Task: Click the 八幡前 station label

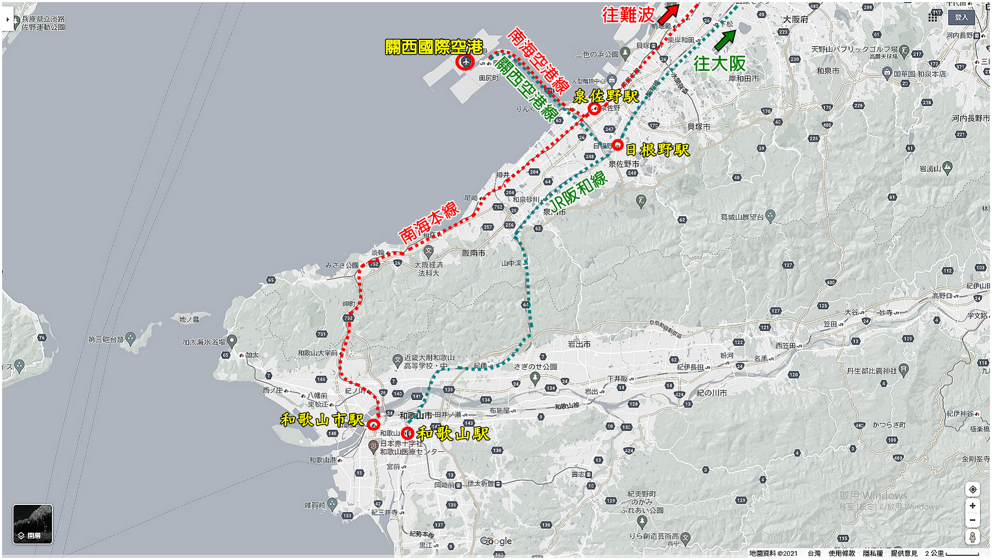Action: (x=317, y=396)
